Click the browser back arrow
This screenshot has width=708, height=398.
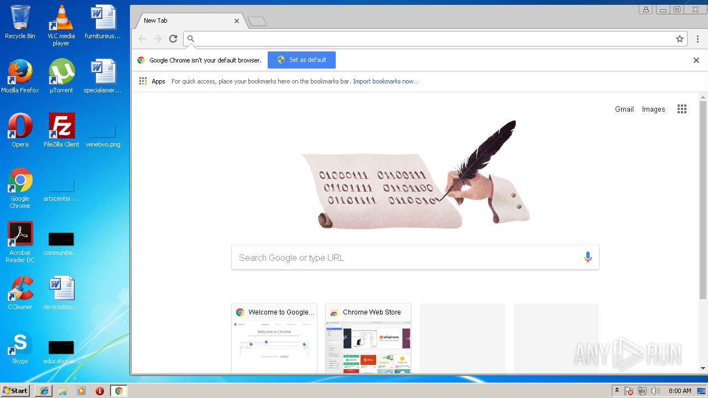click(142, 39)
